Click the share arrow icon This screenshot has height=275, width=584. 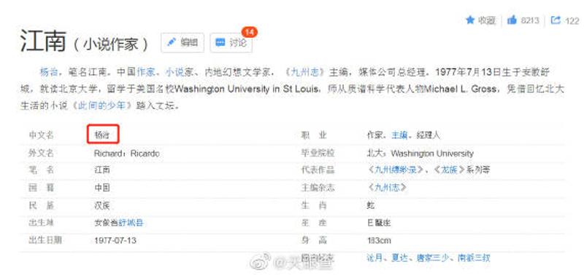click(x=556, y=20)
